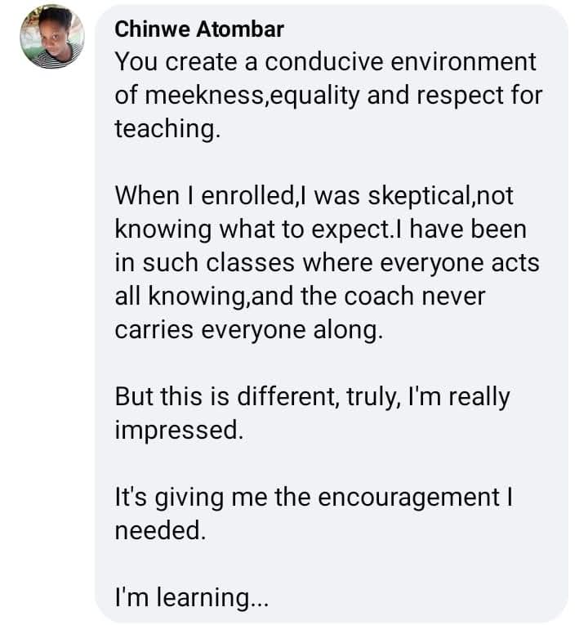Click the word "encouragement"
588x625 pixels.
[409, 498]
